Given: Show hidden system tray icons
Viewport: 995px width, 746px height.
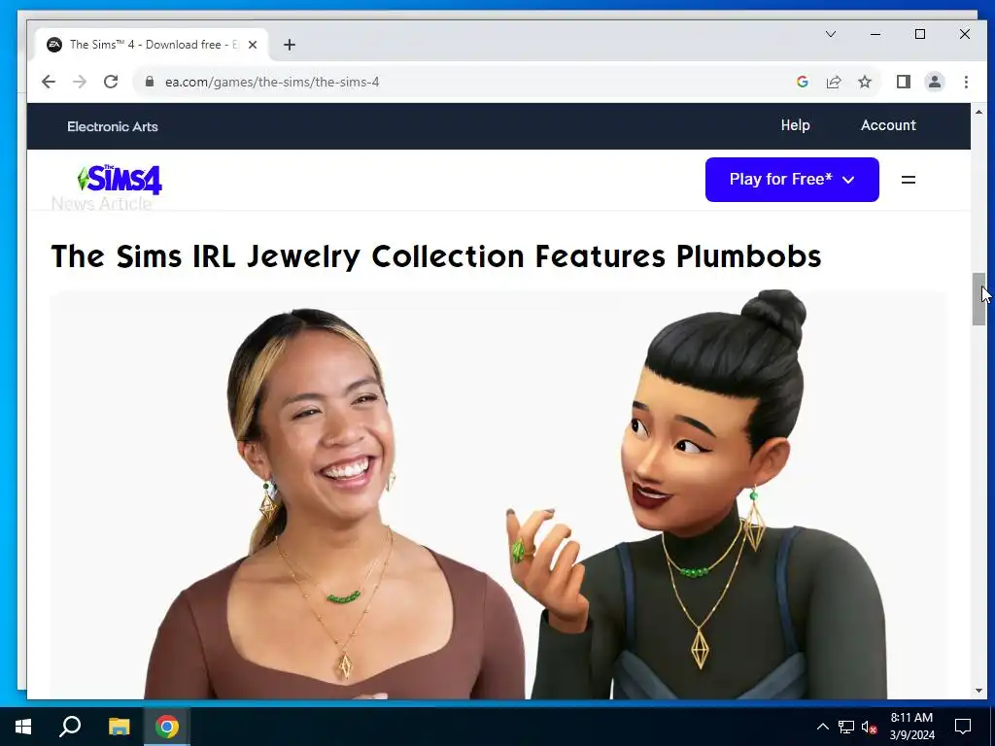Looking at the screenshot, I should (822, 727).
